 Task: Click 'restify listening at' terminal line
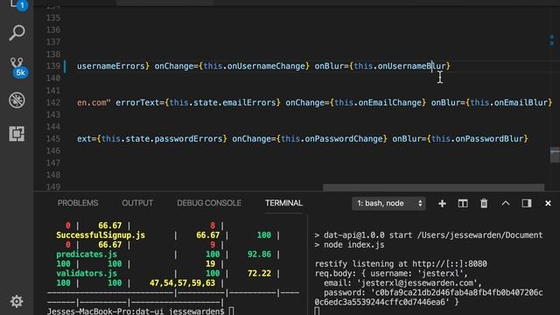coord(401,264)
